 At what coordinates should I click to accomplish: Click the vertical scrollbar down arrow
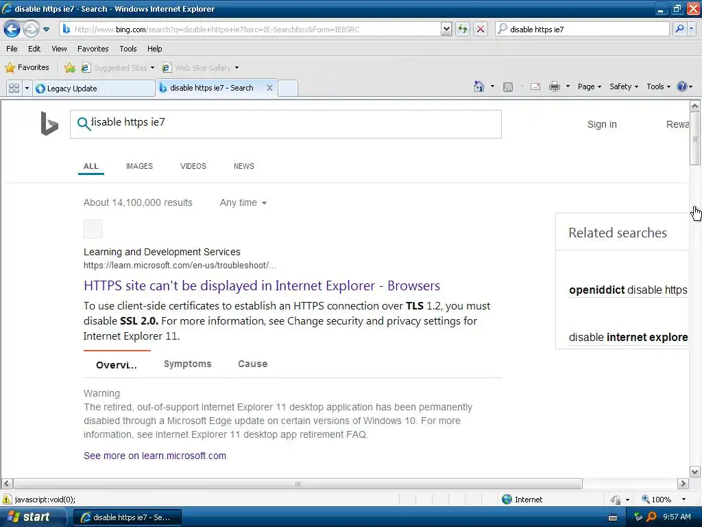[x=695, y=471]
